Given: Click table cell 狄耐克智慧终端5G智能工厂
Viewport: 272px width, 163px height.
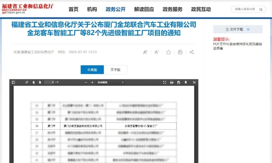Looking at the screenshot, I should 141,126.
